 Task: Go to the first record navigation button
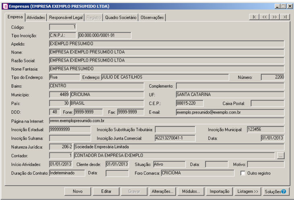(254, 17)
